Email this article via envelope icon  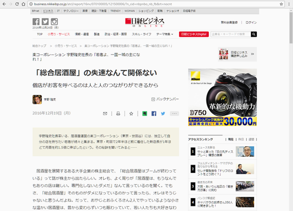[105, 113]
